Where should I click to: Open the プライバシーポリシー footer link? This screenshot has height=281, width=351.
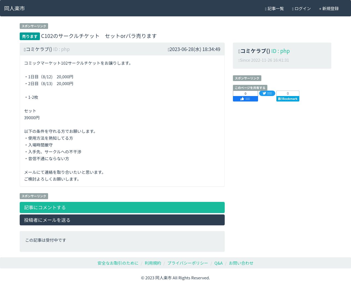pos(188,263)
